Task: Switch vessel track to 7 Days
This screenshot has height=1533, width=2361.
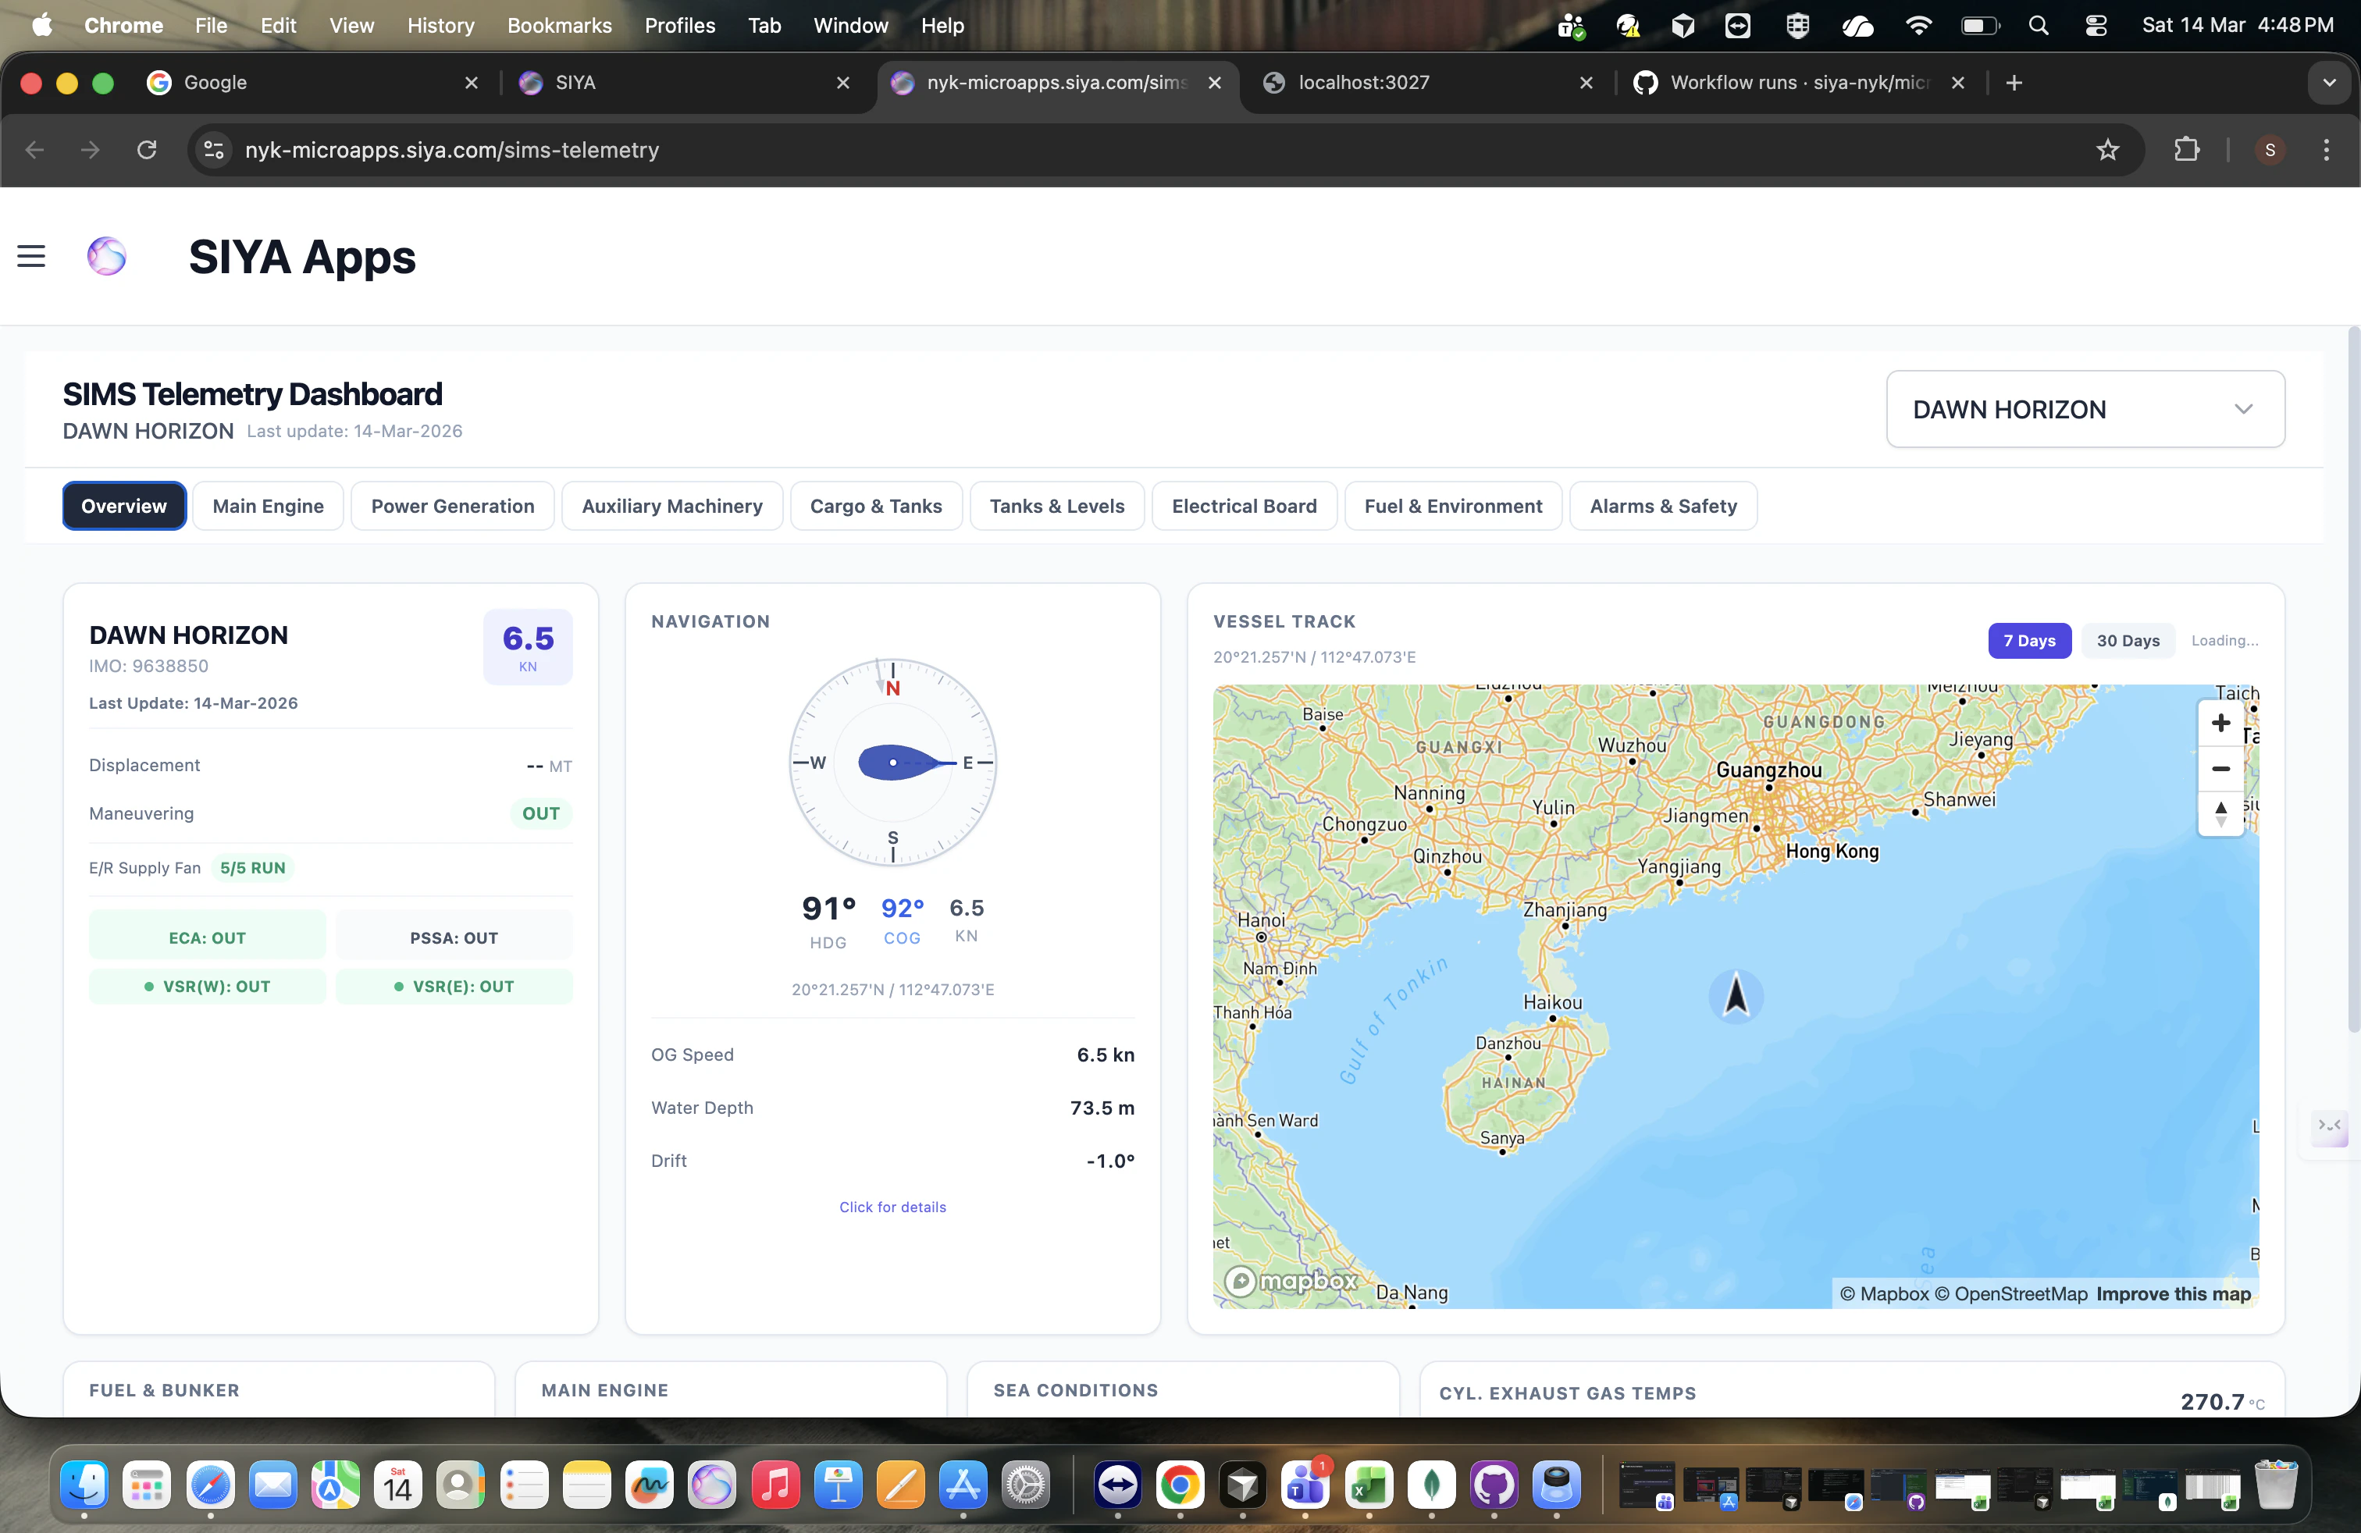Action: point(2028,641)
